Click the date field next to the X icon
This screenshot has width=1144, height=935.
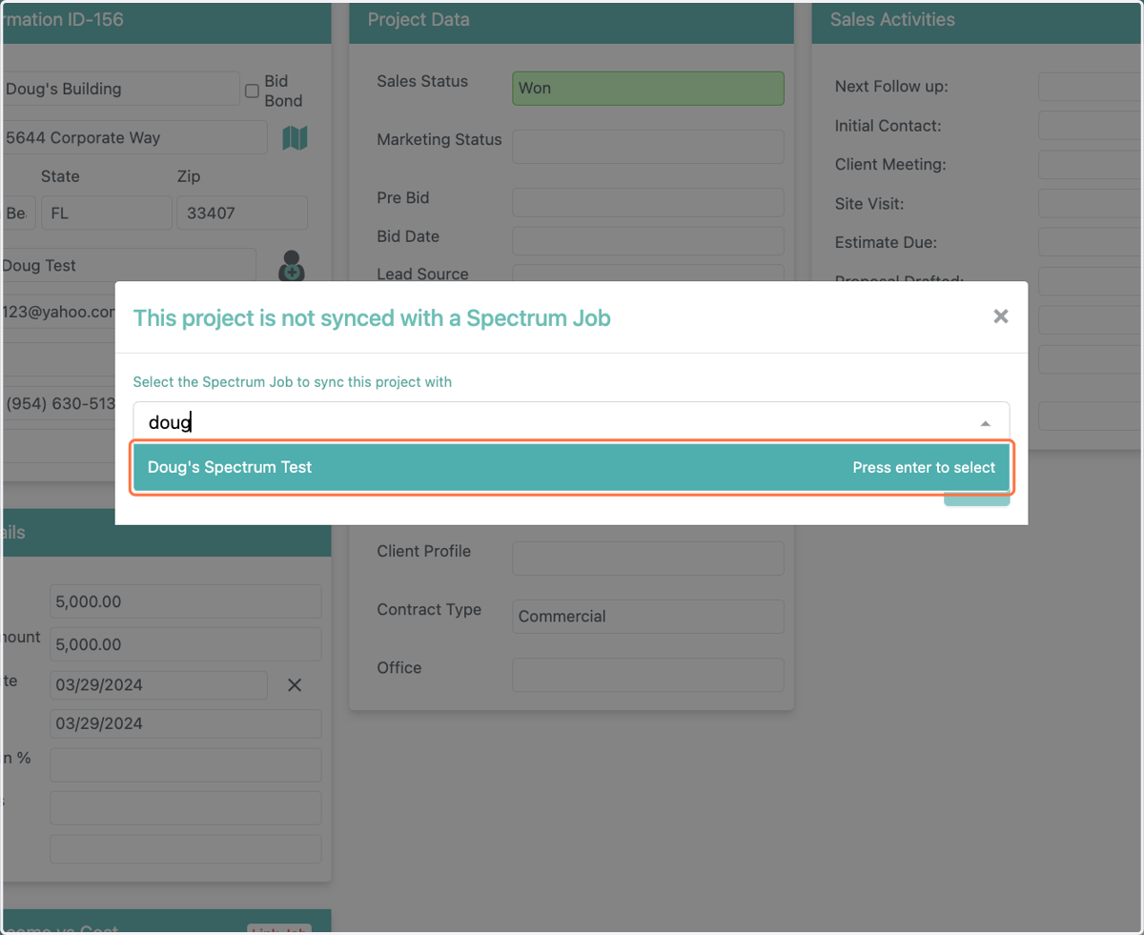point(158,685)
